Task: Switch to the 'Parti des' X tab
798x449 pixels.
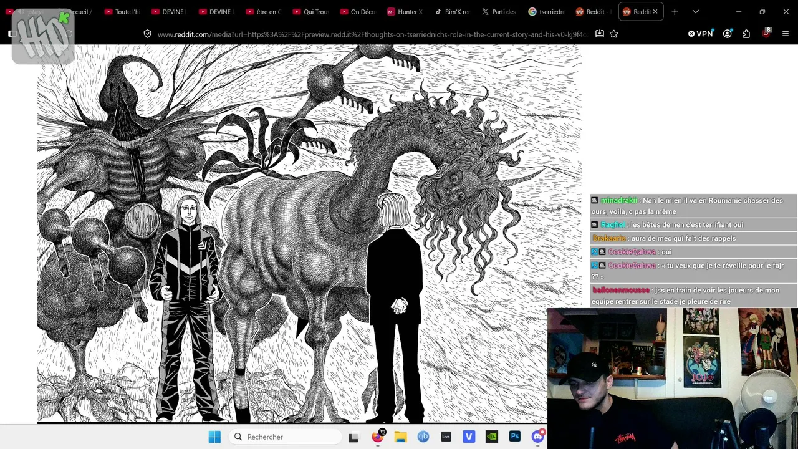Action: pos(499,12)
